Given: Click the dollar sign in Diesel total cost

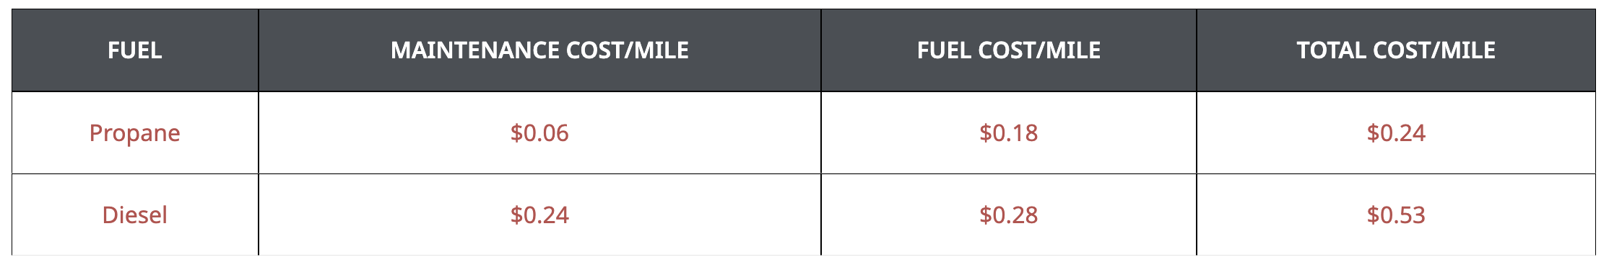Looking at the screenshot, I should (x=1373, y=215).
